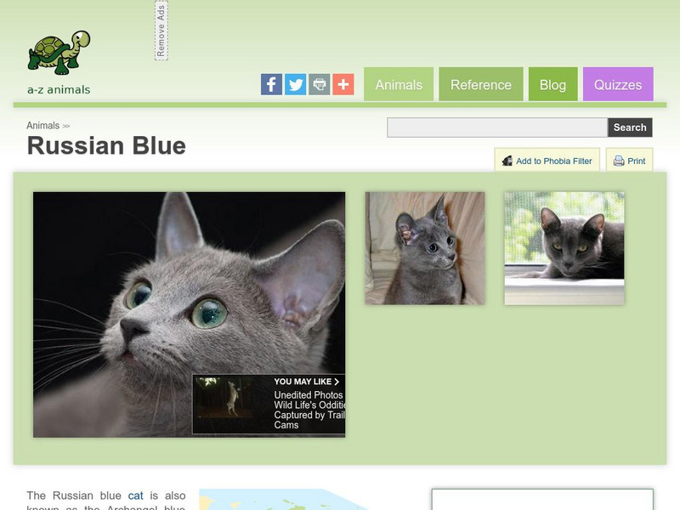Click the Search button
680x510 pixels.
[630, 127]
